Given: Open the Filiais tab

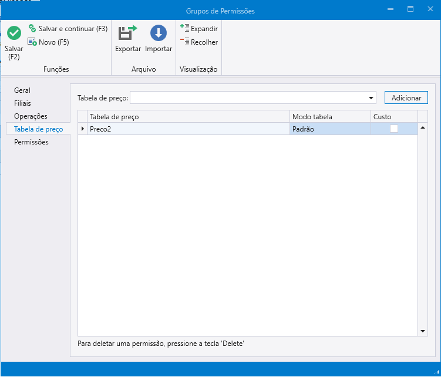Looking at the screenshot, I should tap(23, 103).
